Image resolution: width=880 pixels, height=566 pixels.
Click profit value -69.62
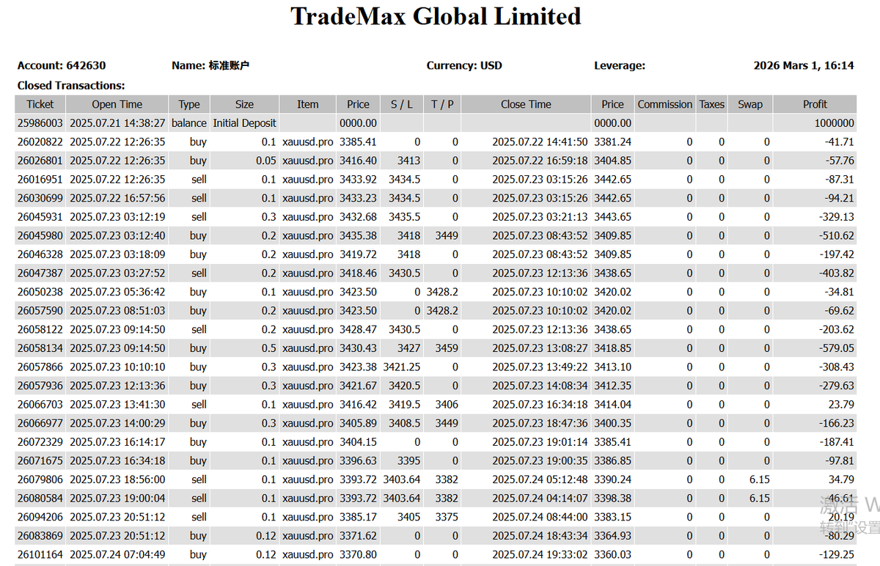[840, 311]
